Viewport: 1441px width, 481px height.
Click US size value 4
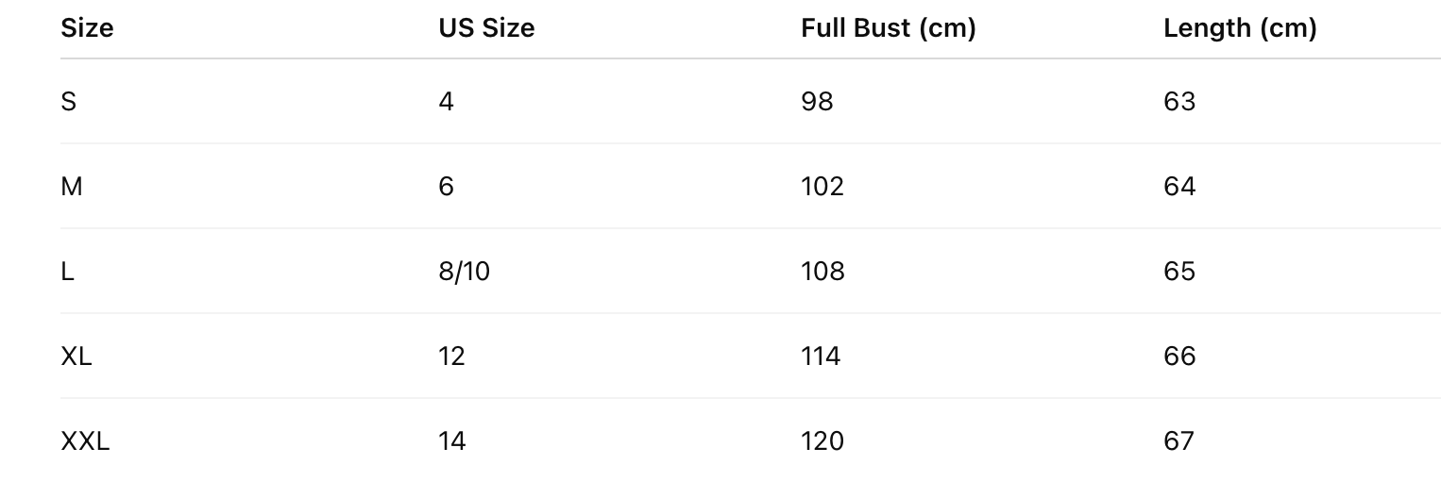pyautogui.click(x=446, y=101)
